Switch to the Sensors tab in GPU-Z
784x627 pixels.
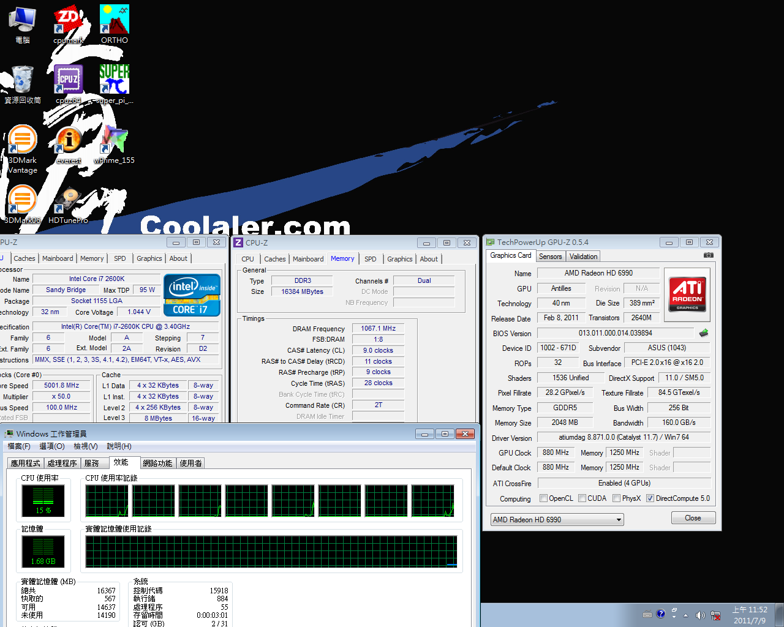point(550,257)
